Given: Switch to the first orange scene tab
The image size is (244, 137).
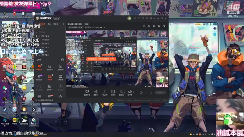Looking at the screenshot, I should tap(42, 24).
